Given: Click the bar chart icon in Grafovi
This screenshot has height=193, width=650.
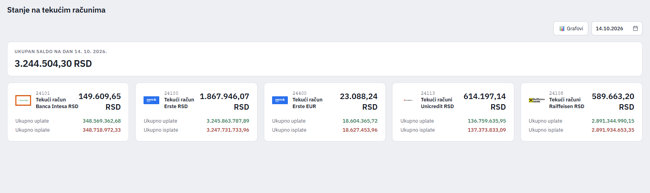Looking at the screenshot, I should point(562,28).
